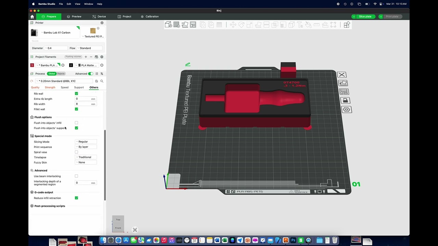
Task: Toggle the Advanced switch off
Action: point(91,73)
